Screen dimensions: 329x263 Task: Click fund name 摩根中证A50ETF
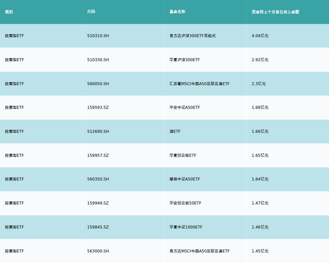click(x=185, y=179)
